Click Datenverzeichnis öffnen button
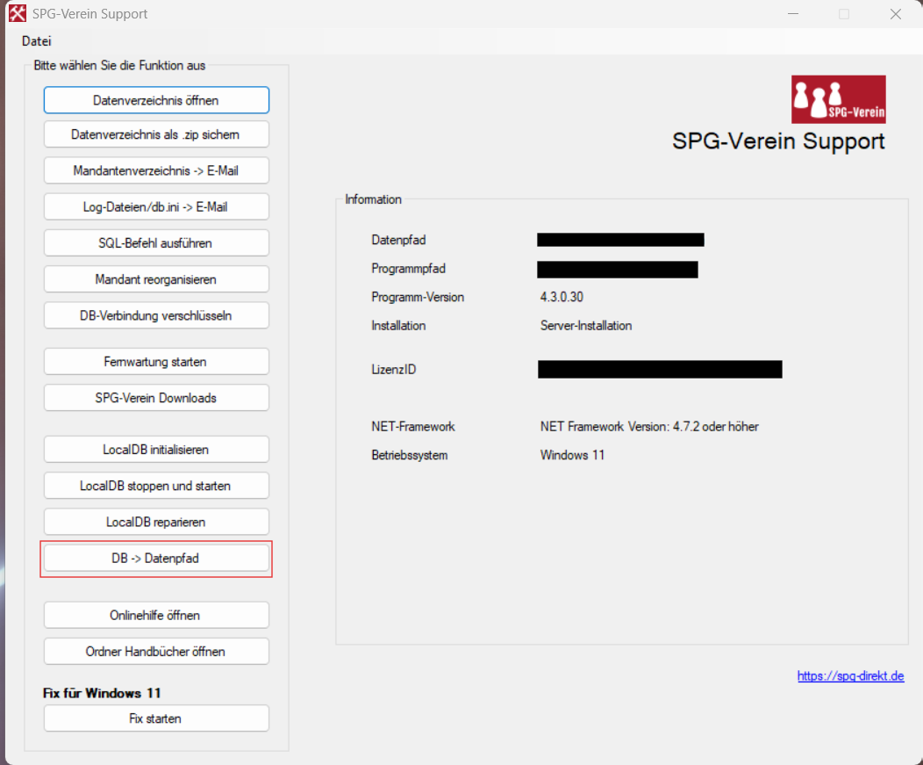 click(x=156, y=100)
